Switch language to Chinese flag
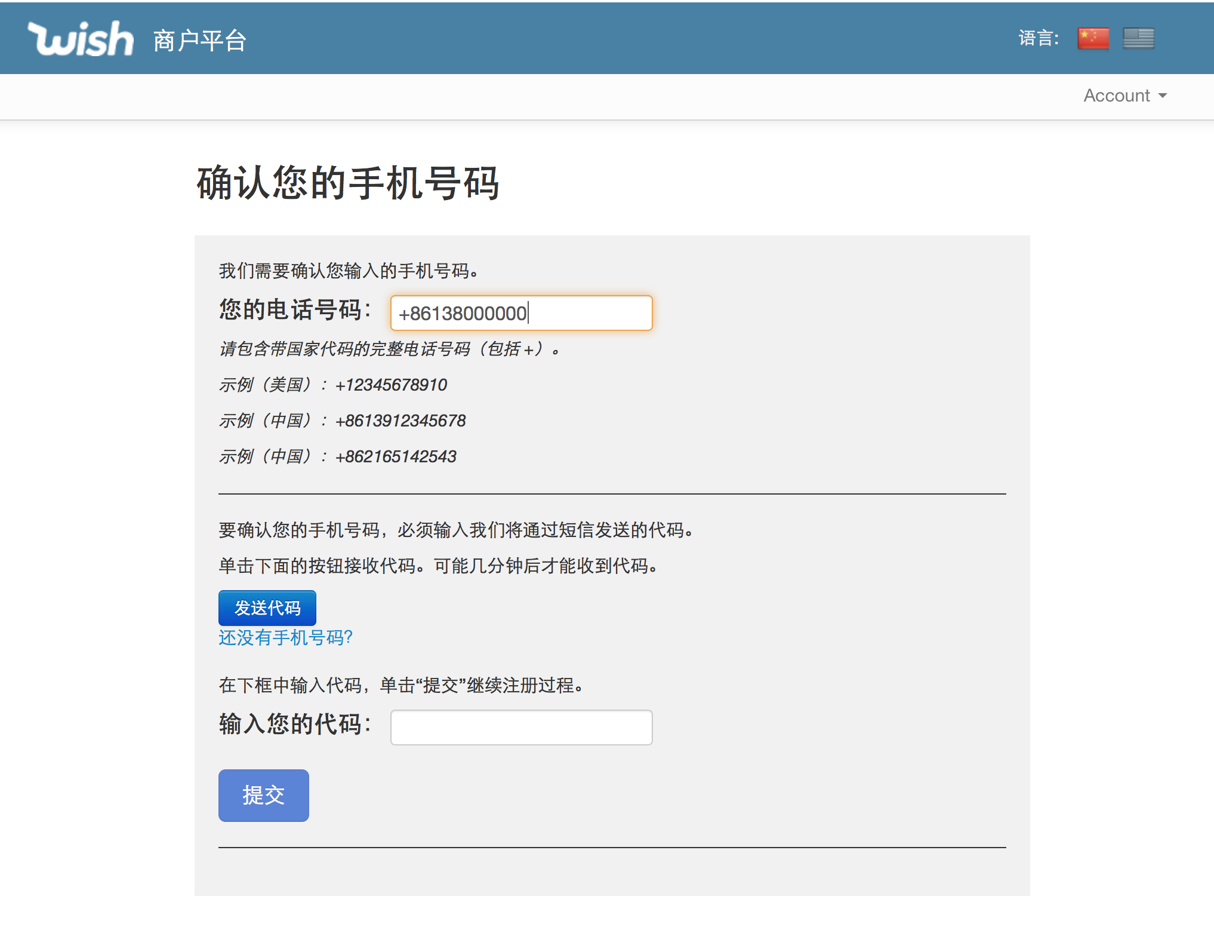 [x=1093, y=39]
